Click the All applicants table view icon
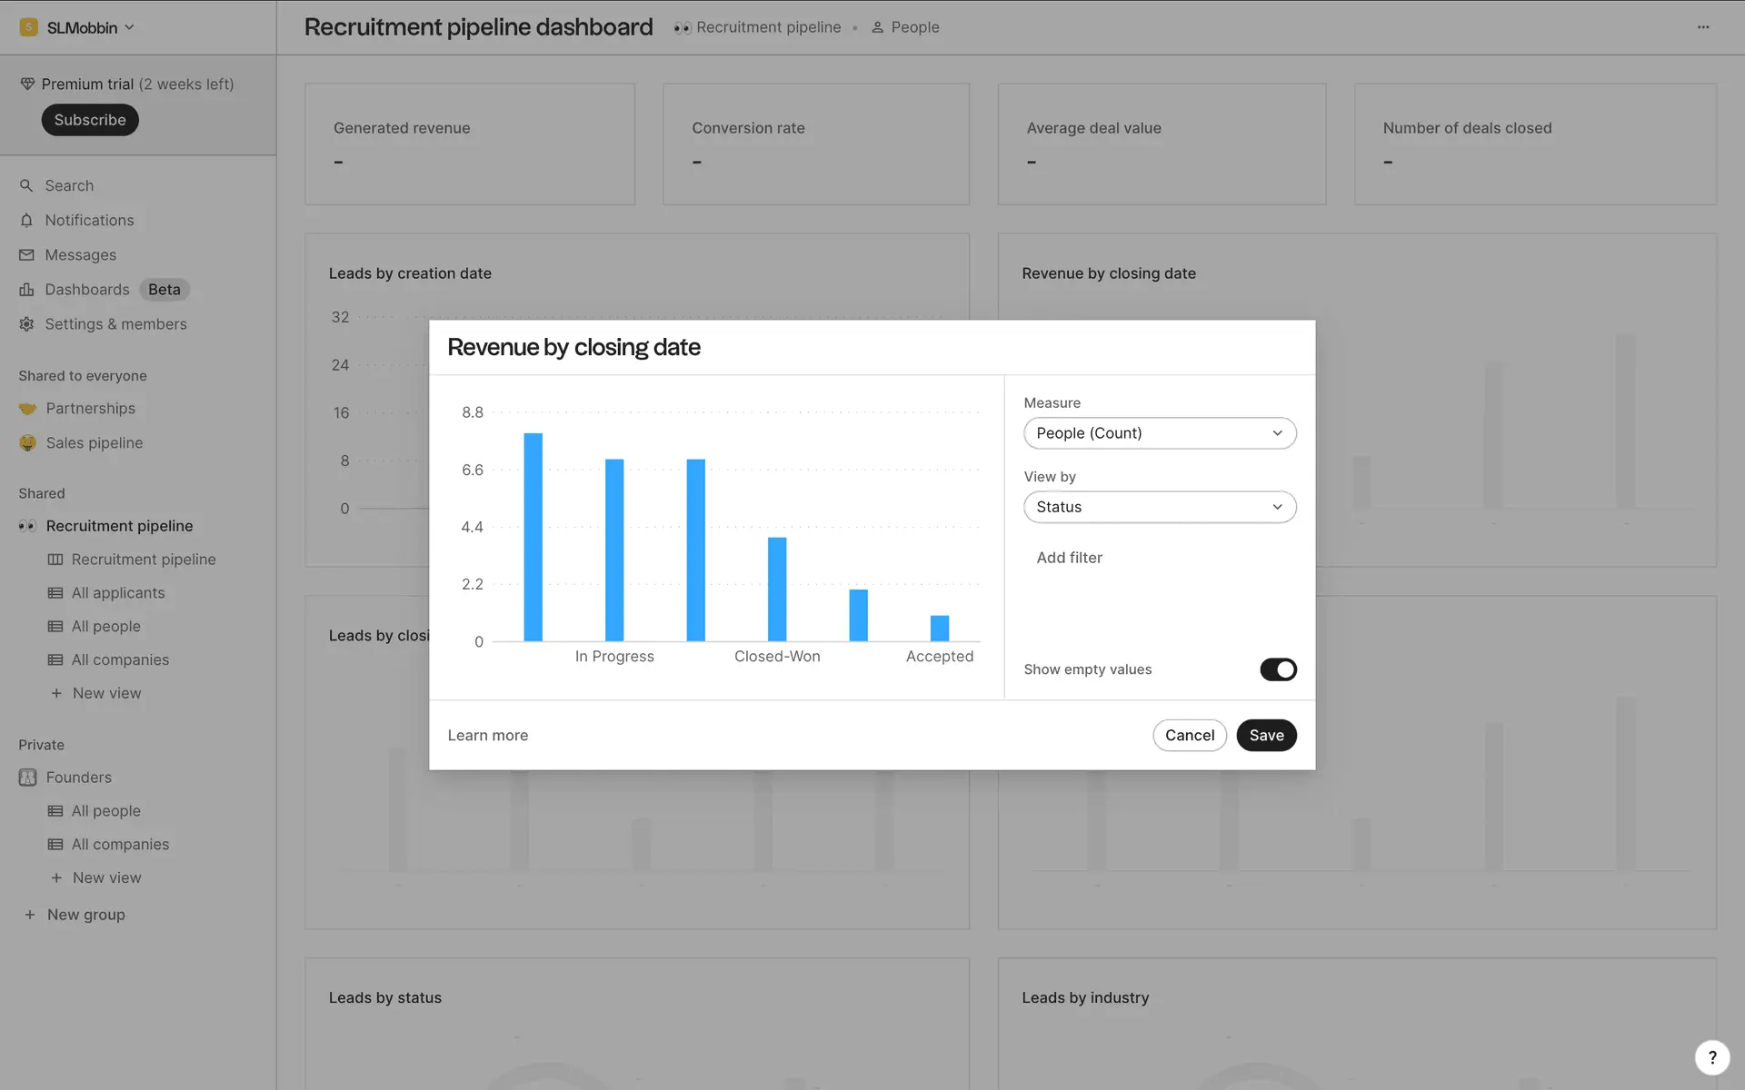1745x1090 pixels. [x=55, y=593]
